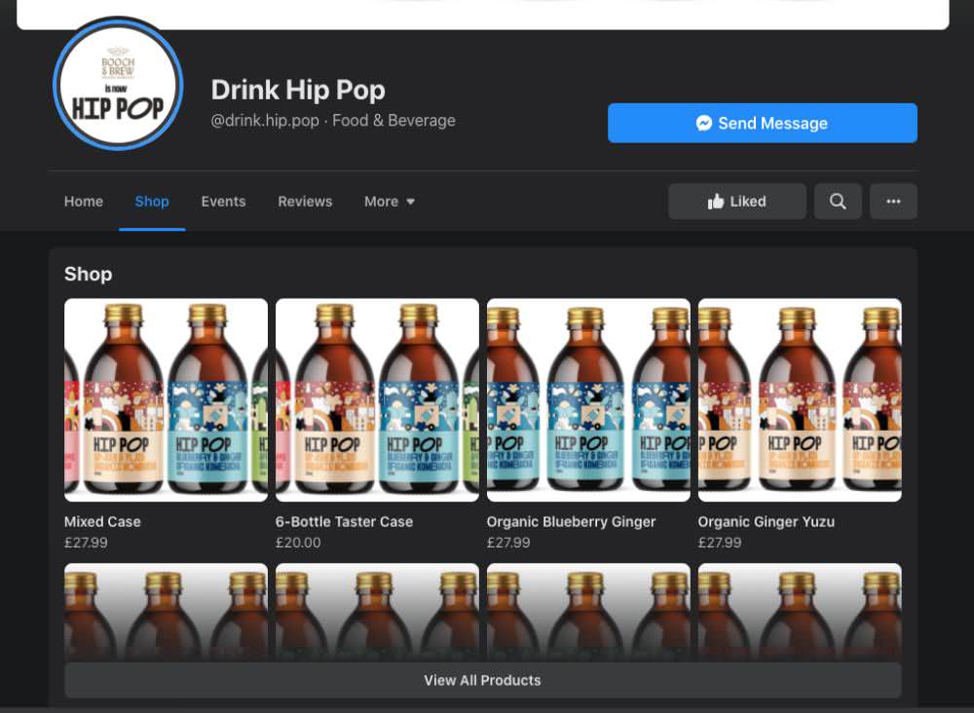
Task: Open Organic Ginger Yuzu product title
Action: [766, 522]
